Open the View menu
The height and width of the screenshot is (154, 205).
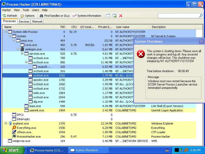(x=17, y=10)
